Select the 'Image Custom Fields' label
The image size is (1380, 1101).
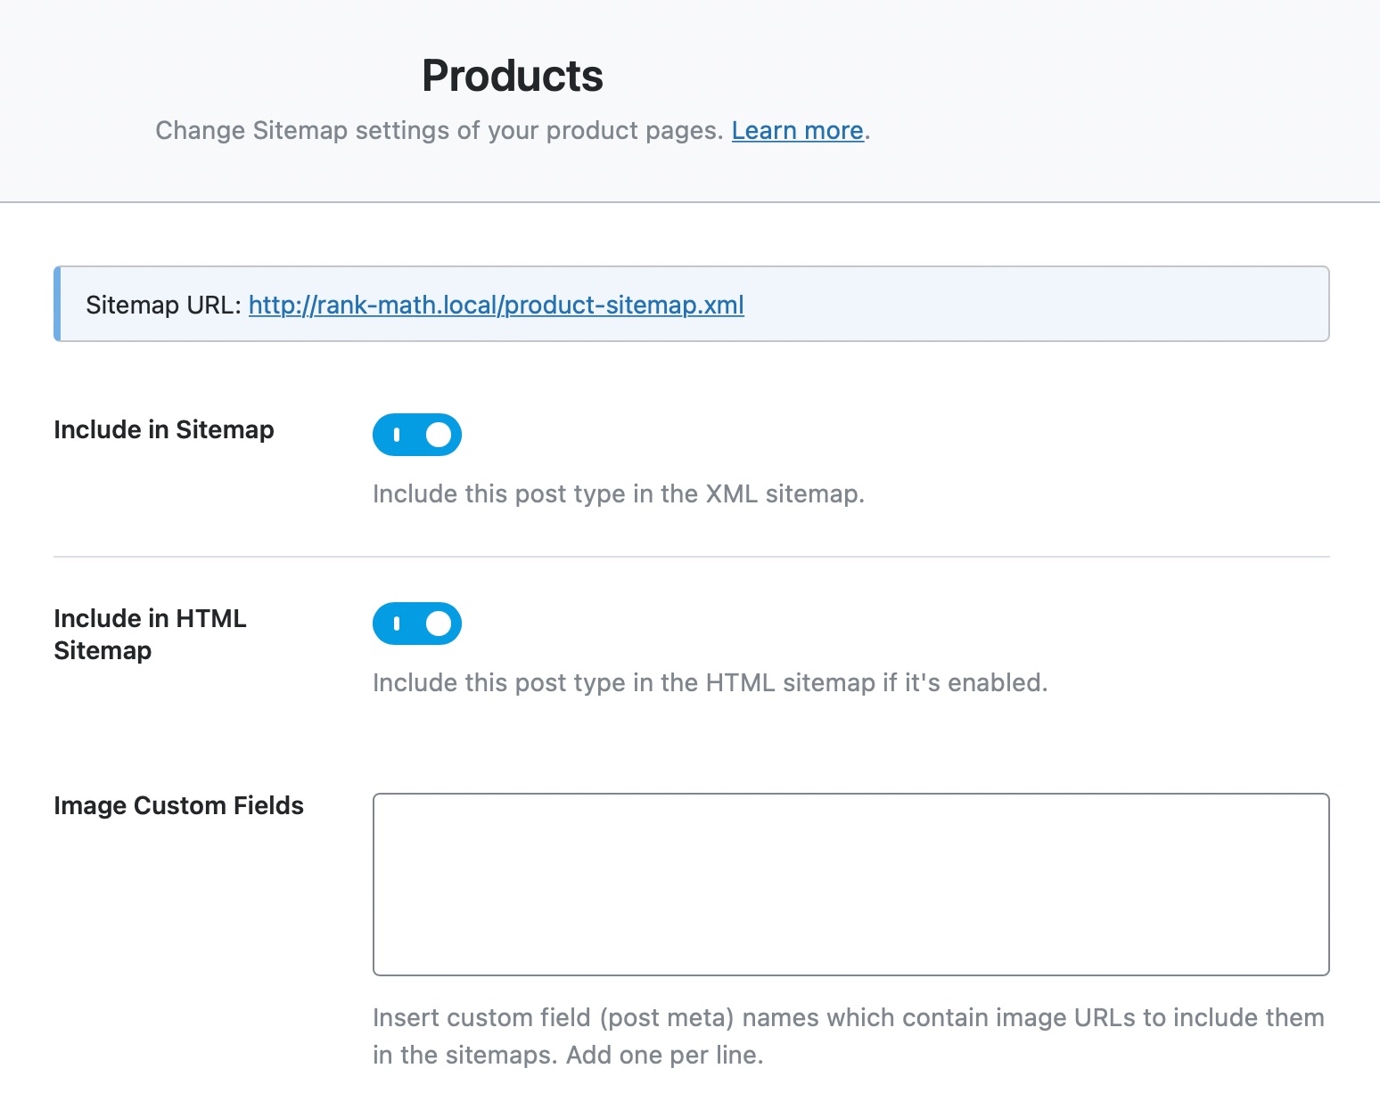point(179,805)
